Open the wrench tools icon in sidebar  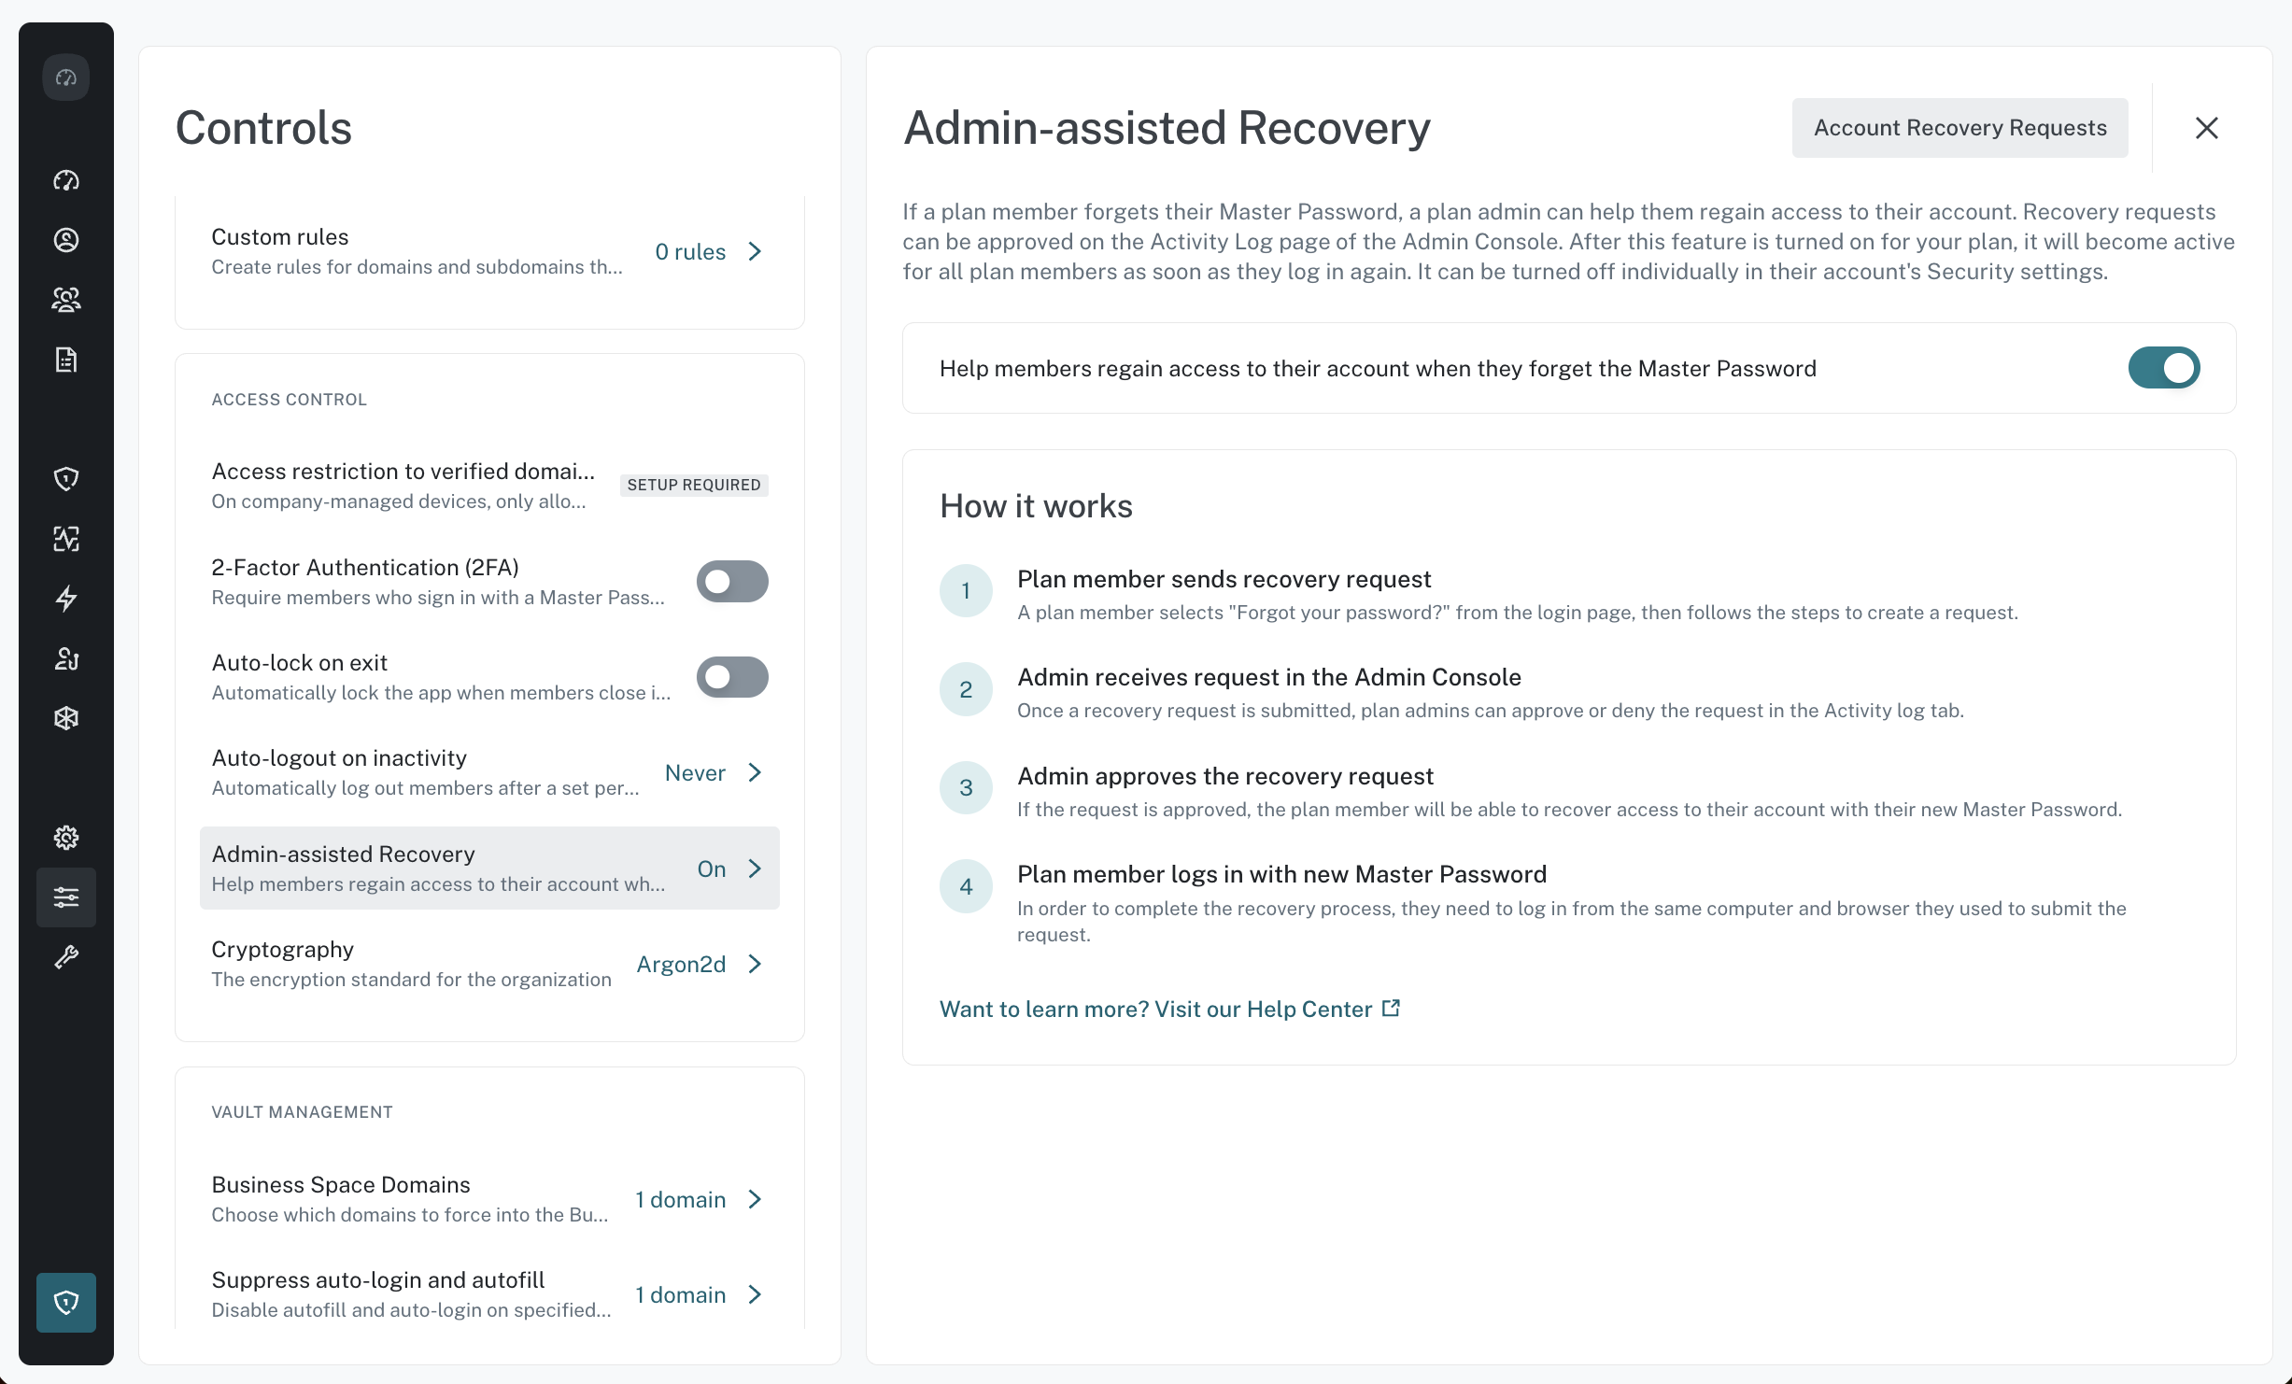[65, 957]
